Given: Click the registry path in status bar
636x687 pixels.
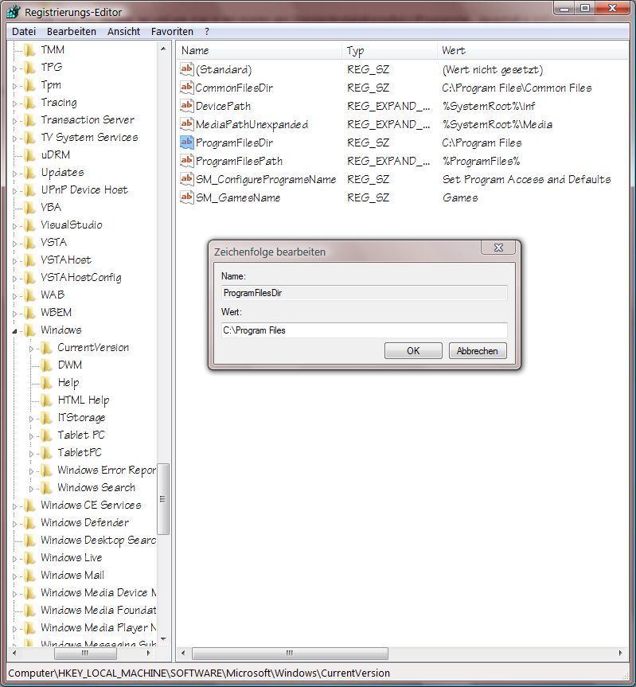Looking at the screenshot, I should coord(199,673).
